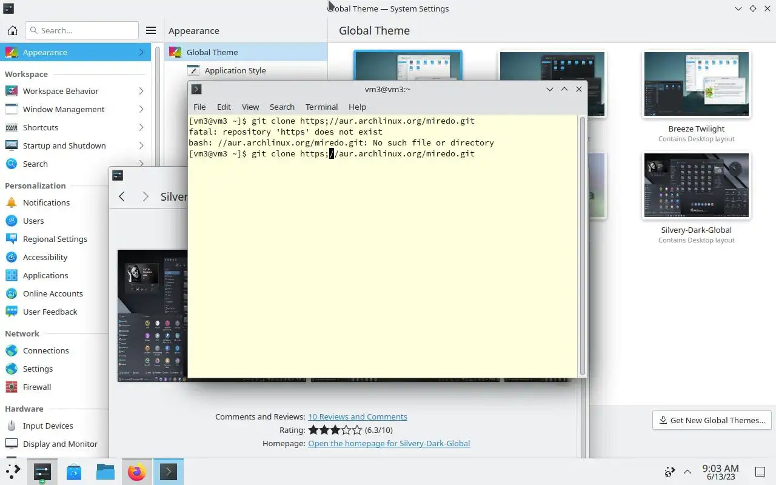776x485 pixels.
Task: Expand Window Management chevron
Action: tap(141, 109)
